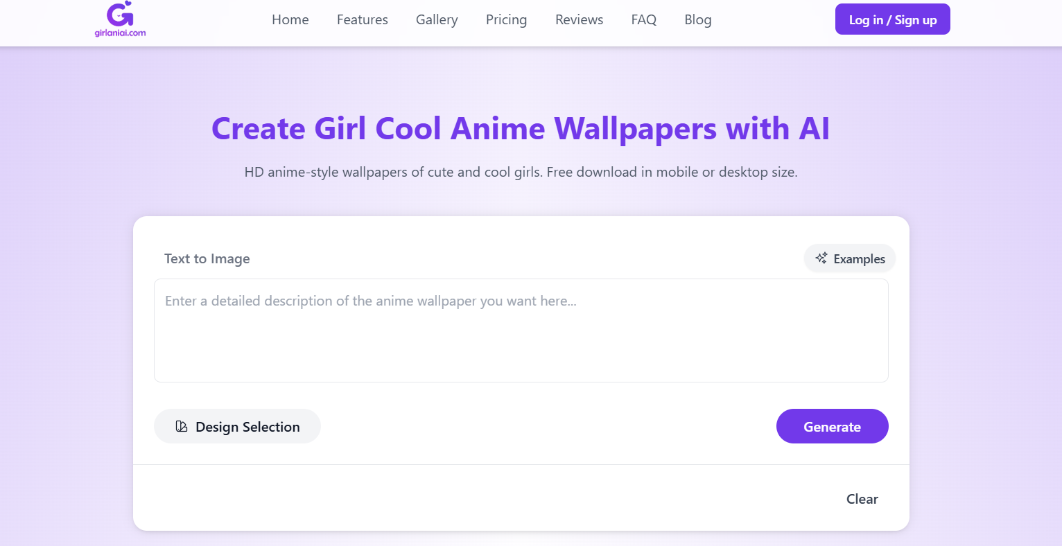Click the Create Girl Cool Anime Wallpapers heading
The image size is (1062, 546).
[520, 129]
